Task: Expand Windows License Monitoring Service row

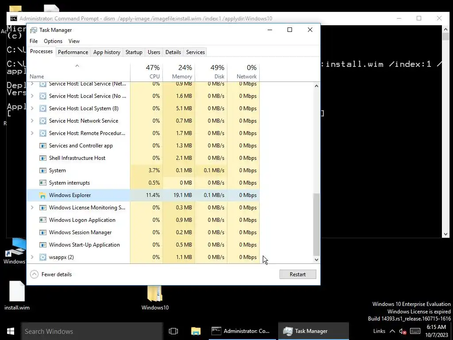Action: pos(32,207)
